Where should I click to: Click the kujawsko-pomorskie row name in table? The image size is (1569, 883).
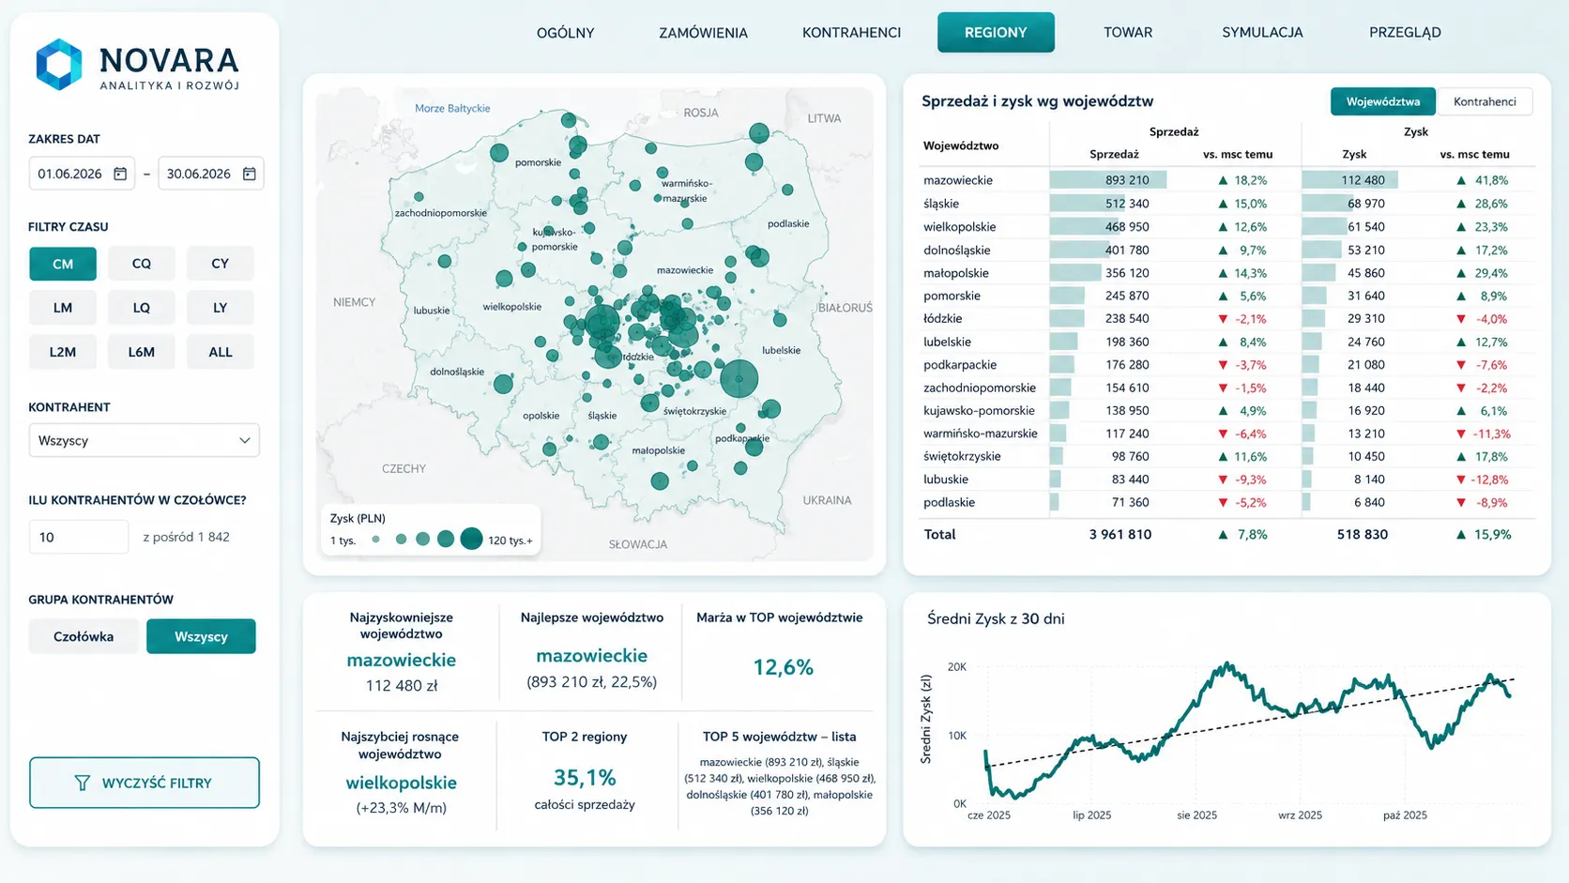(979, 411)
